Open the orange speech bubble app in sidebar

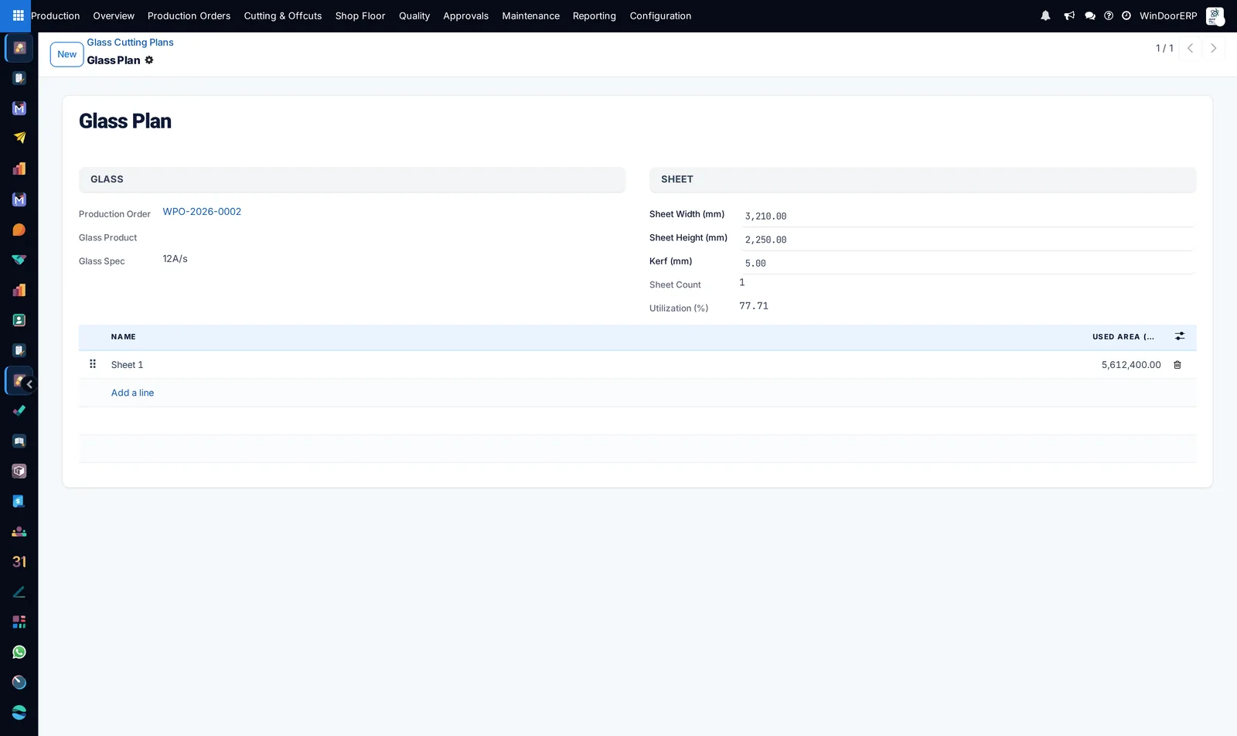tap(19, 230)
